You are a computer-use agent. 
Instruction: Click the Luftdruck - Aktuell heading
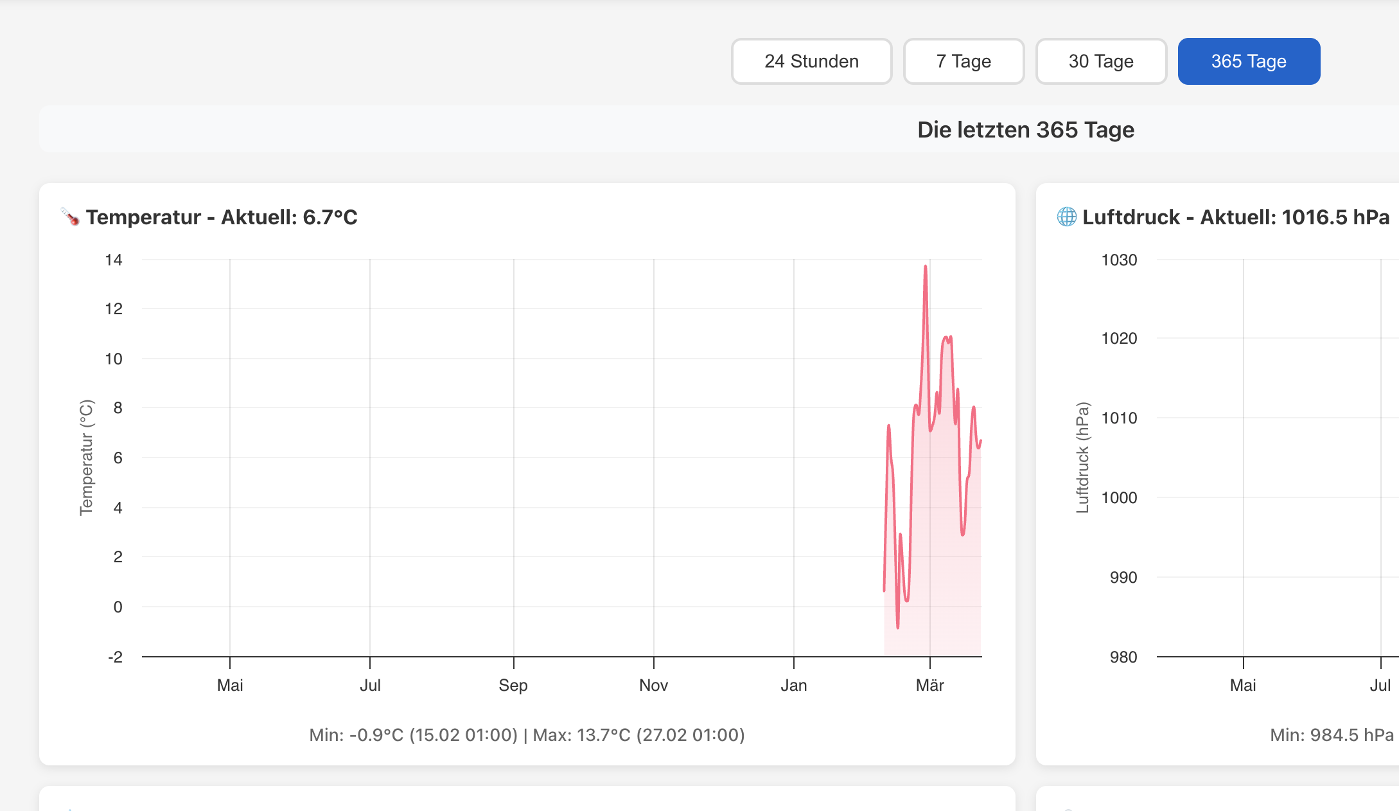coord(1236,217)
